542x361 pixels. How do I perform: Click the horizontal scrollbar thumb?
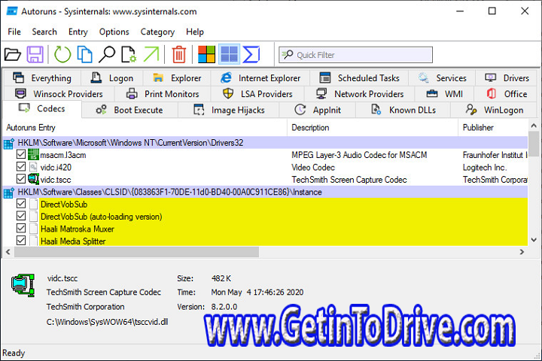pos(136,252)
